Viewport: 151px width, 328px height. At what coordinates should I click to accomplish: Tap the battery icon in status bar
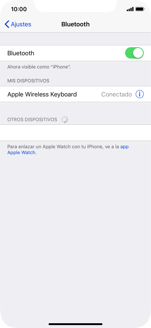140,9
